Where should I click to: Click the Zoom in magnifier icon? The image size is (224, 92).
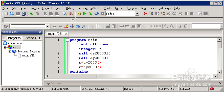coord(166,26)
